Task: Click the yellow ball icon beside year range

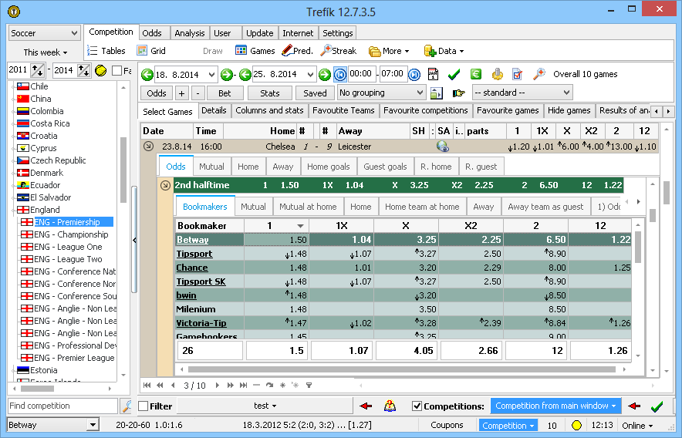Action: (101, 71)
